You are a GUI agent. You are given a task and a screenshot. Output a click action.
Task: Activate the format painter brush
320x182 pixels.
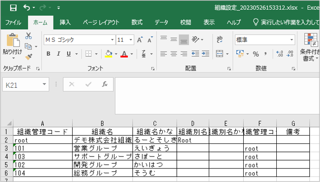(x=28, y=57)
